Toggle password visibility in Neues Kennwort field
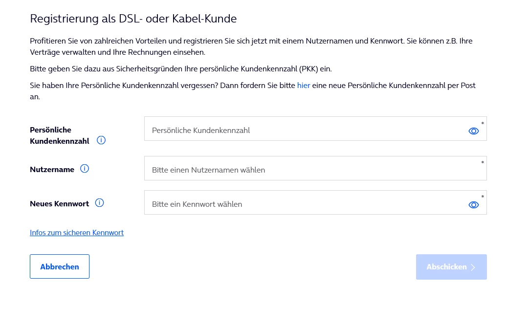 click(473, 205)
